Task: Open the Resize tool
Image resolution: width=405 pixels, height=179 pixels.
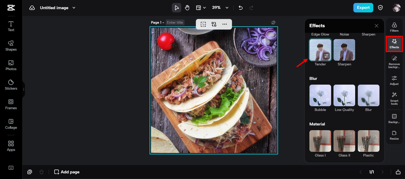Action: click(x=394, y=135)
